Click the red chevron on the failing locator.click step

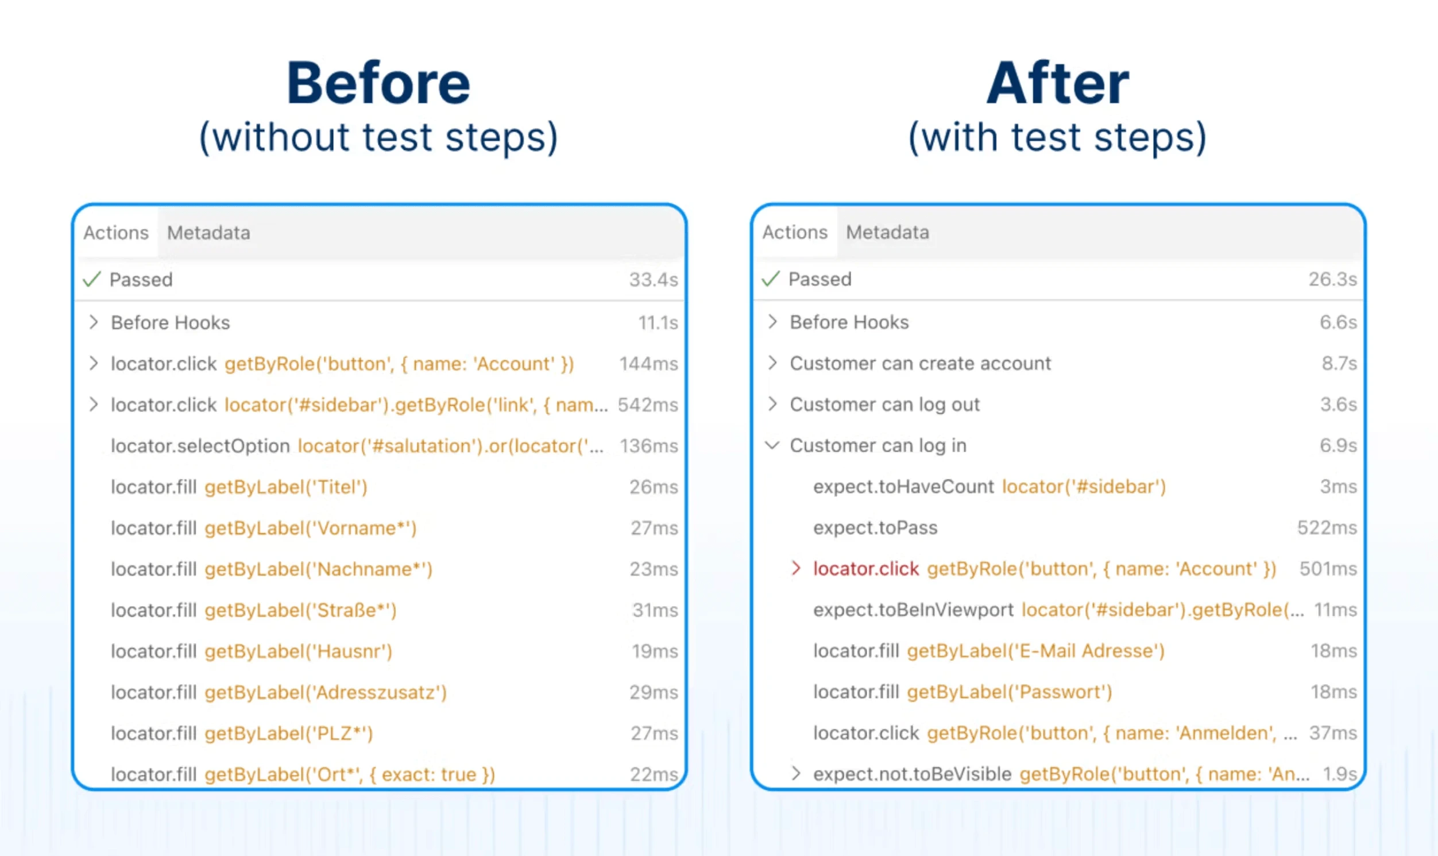tap(797, 569)
